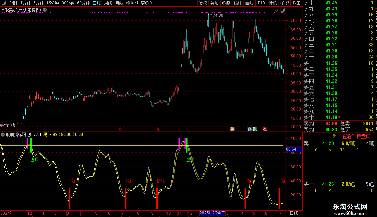Open the indicator menu circle beside 股朋指标网
Image resolution: width=377 pixels, height=217 pixels.
pyautogui.click(x=3, y=135)
